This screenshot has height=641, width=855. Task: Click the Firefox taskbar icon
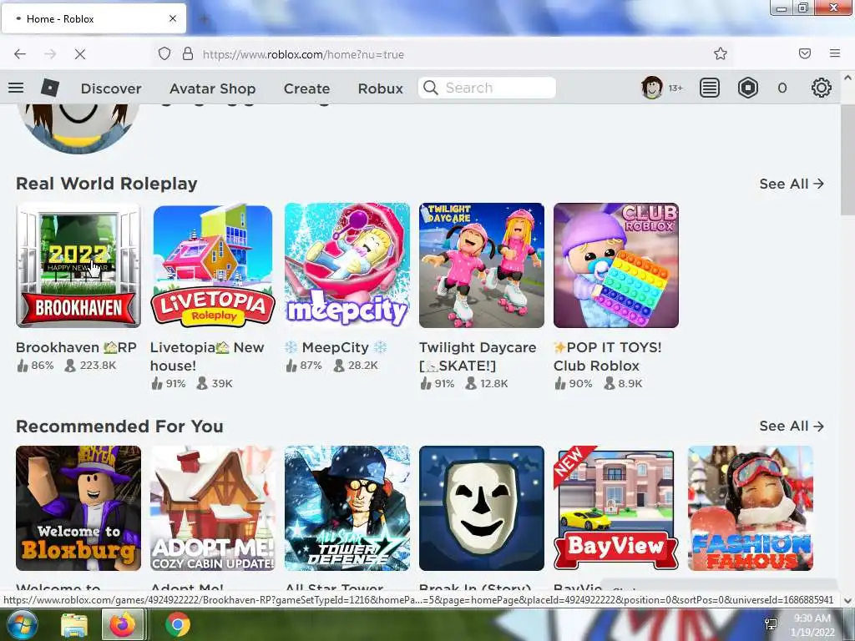[x=123, y=624]
